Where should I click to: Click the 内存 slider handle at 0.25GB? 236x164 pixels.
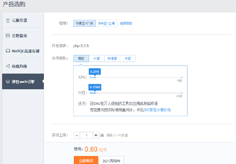pos(95,93)
